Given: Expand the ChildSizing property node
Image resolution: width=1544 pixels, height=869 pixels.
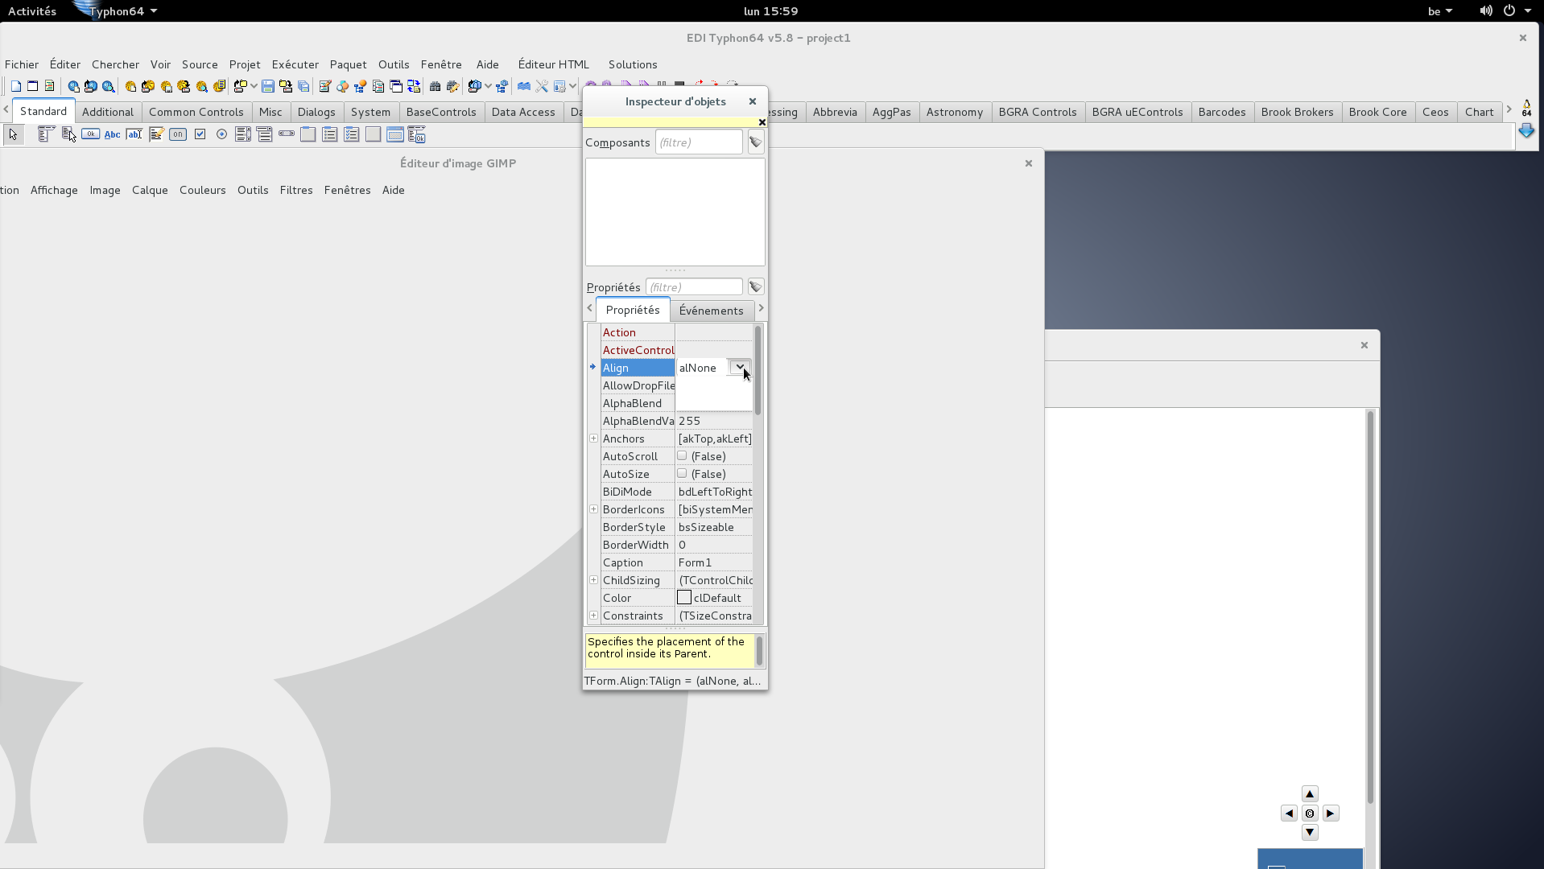Looking at the screenshot, I should tap(594, 580).
